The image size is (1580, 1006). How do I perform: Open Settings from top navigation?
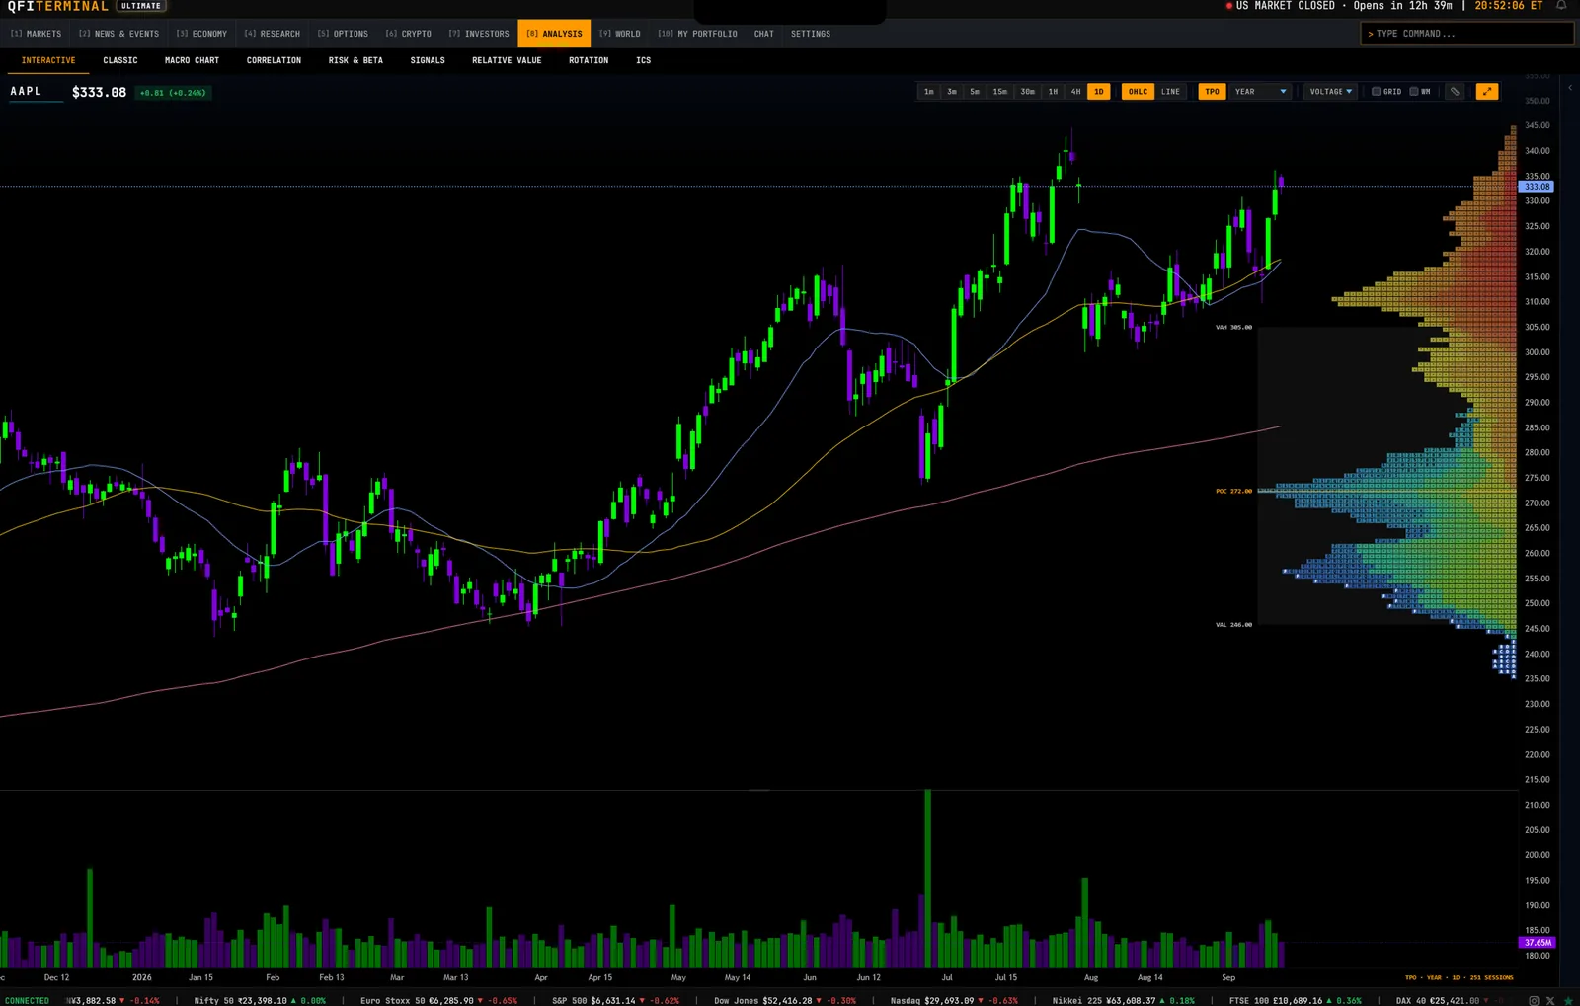click(811, 34)
